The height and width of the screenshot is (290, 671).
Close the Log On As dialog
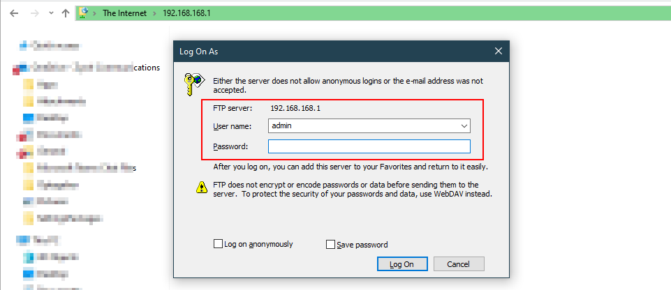coord(498,51)
